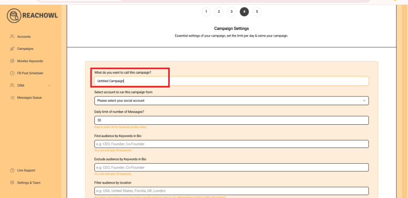Click the 'Essential settings of your campaign' description
The image size is (408, 198).
click(x=231, y=36)
